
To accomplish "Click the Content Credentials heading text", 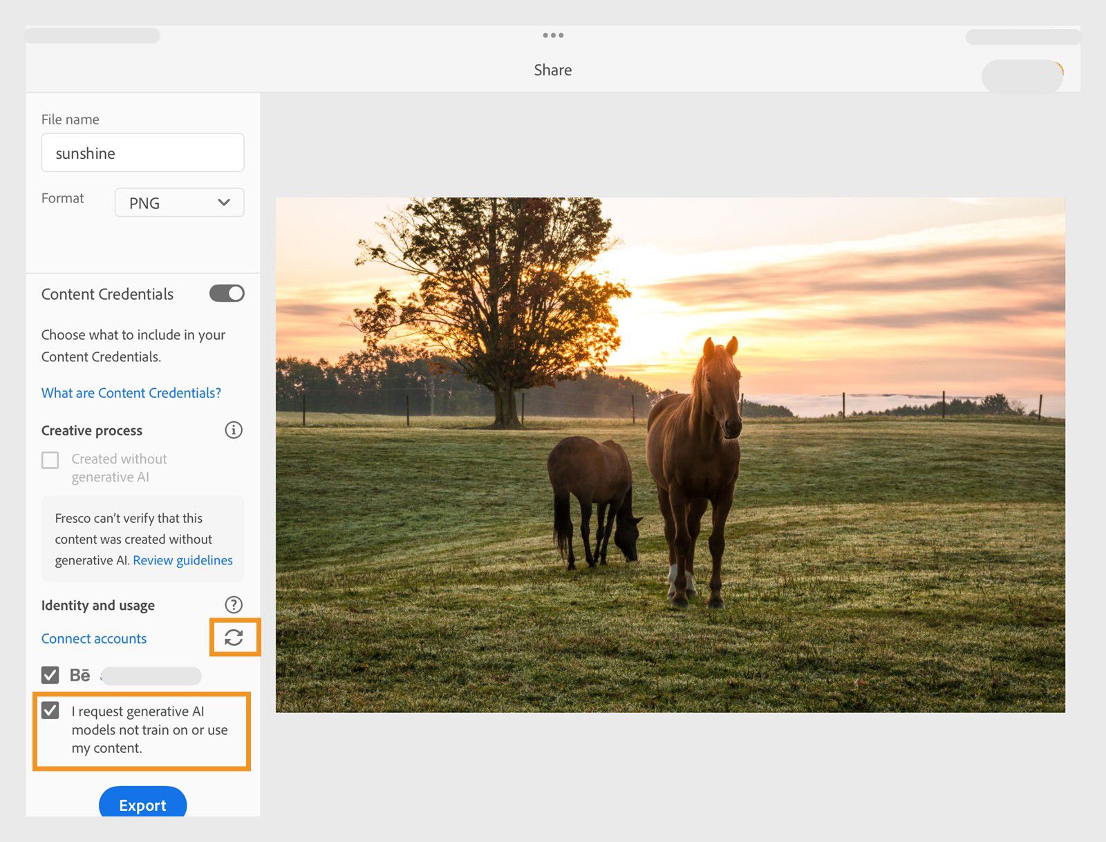I will (108, 294).
